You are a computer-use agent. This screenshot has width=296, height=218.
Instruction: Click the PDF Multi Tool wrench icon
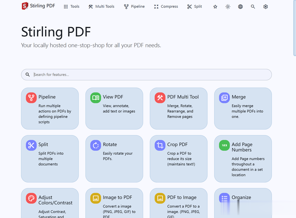(x=160, y=98)
